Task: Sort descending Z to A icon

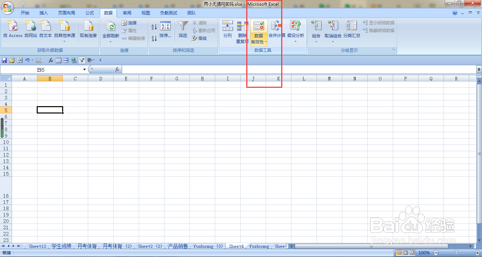Action: pos(154,38)
